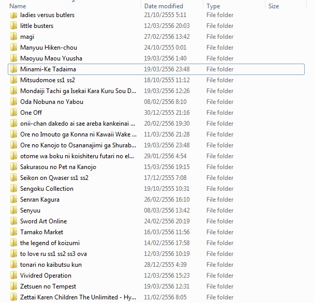Click the Sengoku Collection folder icon
314x303 pixels.
click(13, 189)
